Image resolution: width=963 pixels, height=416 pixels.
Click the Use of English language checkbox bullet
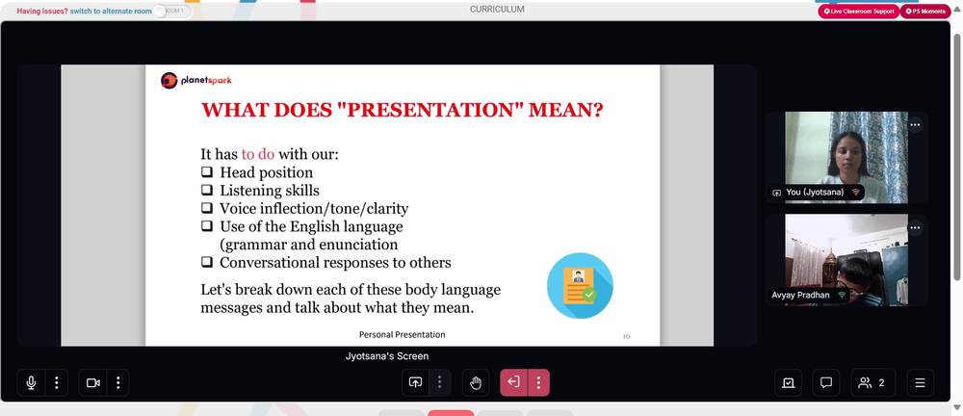point(207,226)
